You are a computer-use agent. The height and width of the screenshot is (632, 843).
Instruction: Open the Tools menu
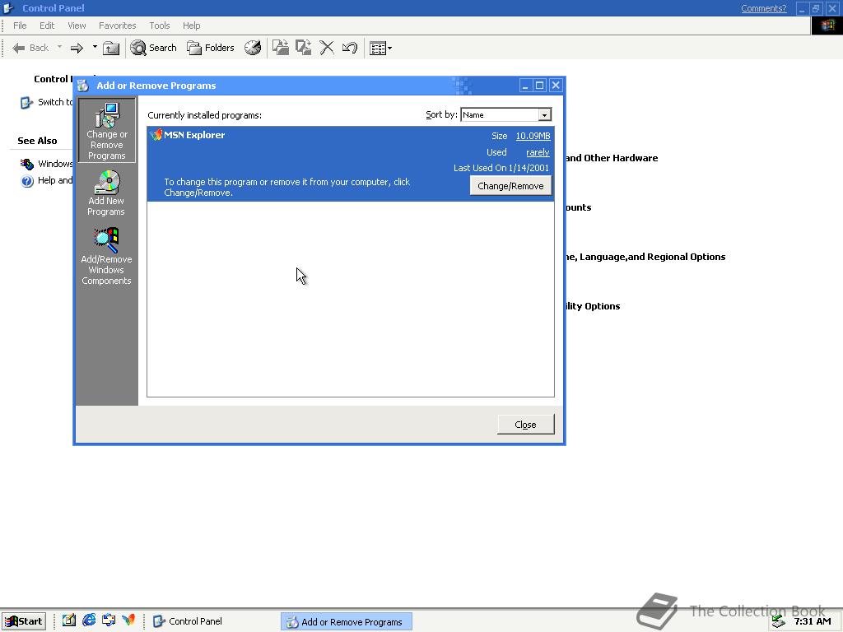[x=160, y=26]
